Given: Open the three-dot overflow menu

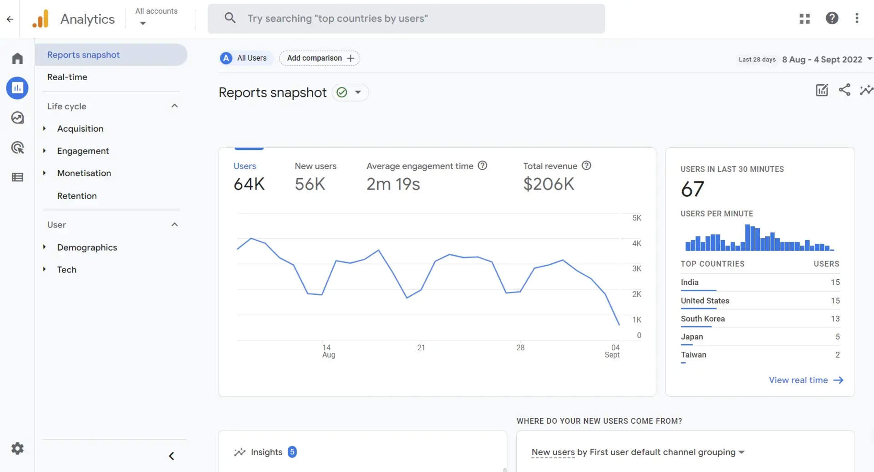Looking at the screenshot, I should [x=857, y=18].
